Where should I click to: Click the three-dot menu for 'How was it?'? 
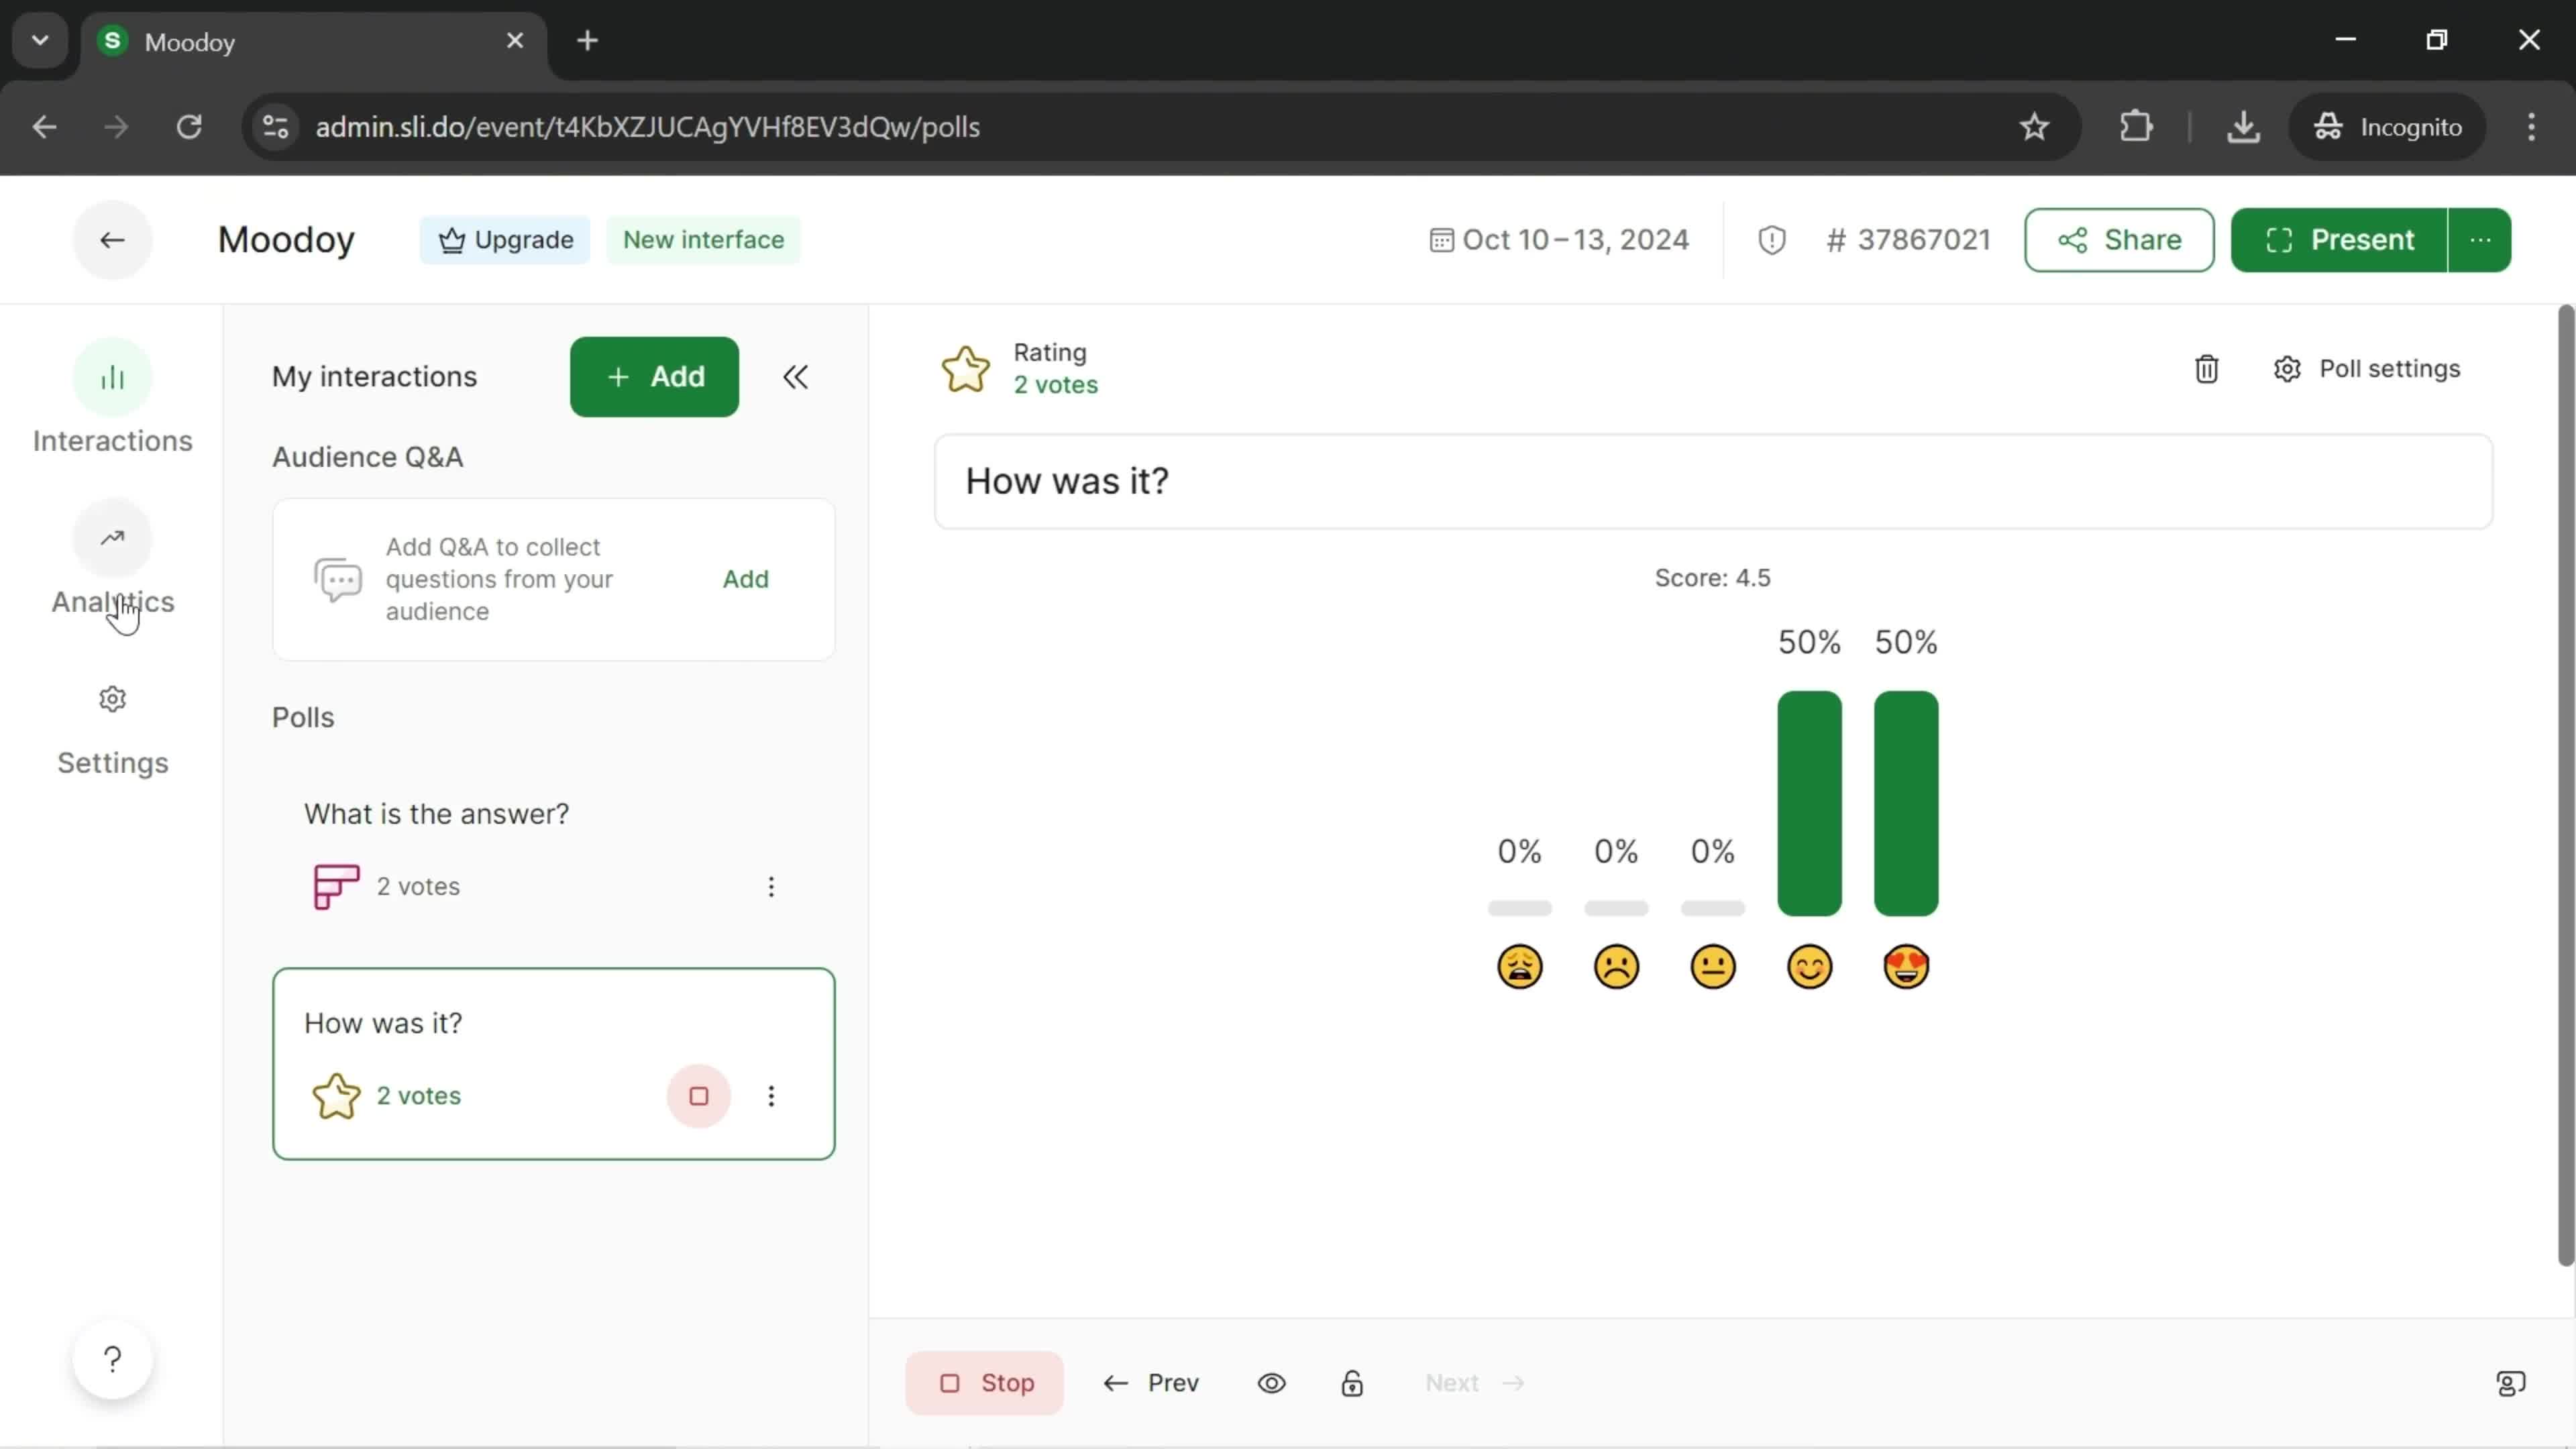(x=771, y=1095)
